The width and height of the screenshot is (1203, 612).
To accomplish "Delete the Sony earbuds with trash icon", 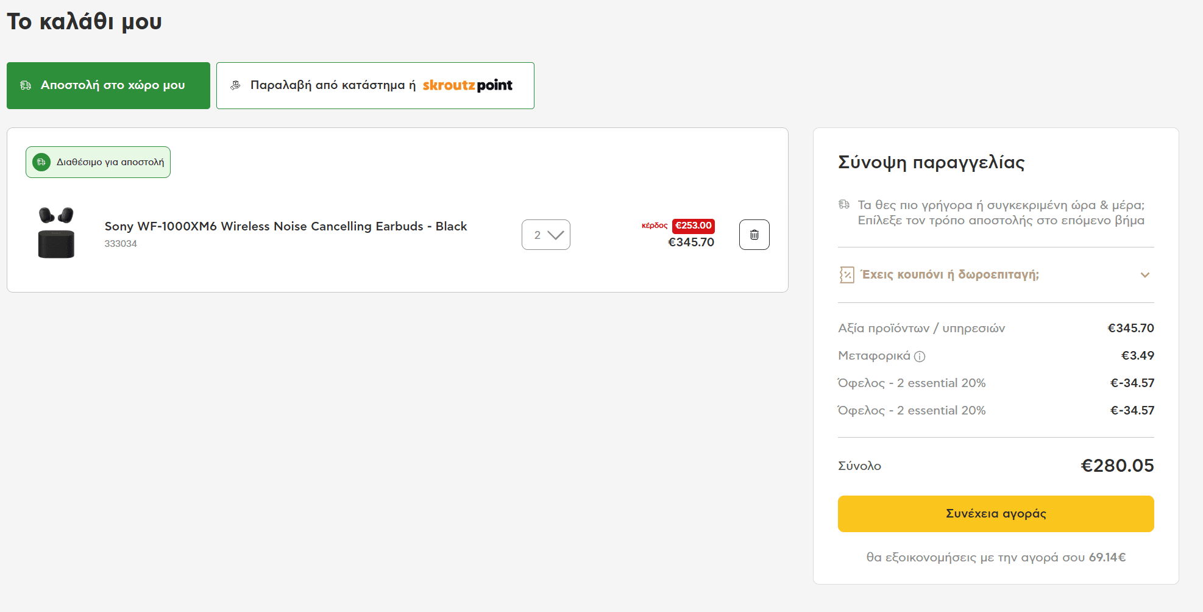I will (x=754, y=235).
